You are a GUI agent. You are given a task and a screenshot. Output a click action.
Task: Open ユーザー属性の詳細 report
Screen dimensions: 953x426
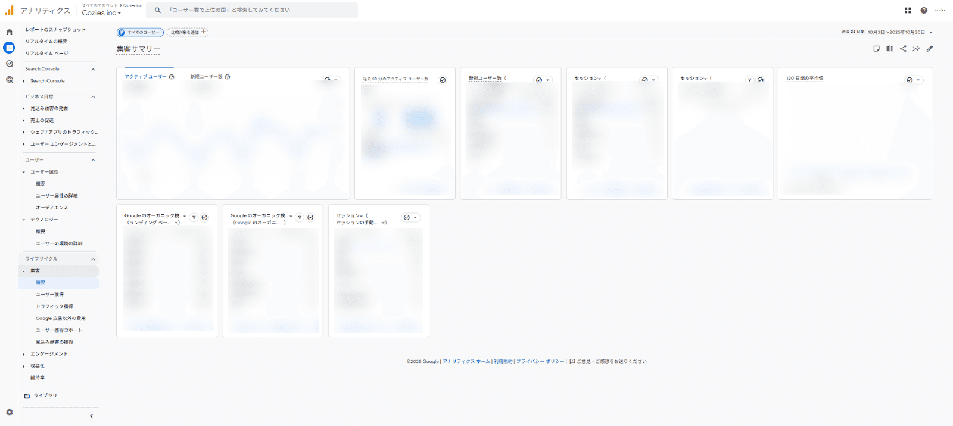[57, 196]
